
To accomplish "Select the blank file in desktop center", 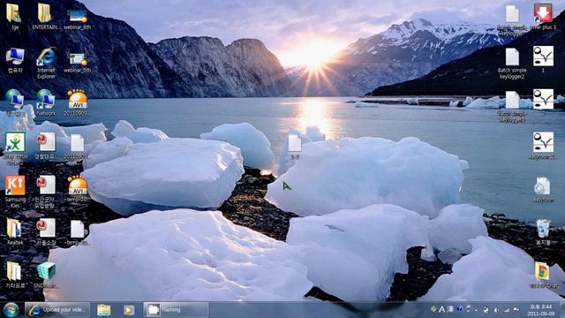I will pyautogui.click(x=294, y=143).
